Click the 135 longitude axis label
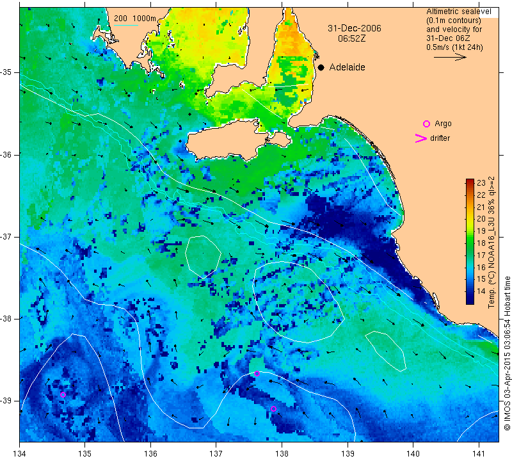This screenshot has width=512, height=461. pos(85,454)
